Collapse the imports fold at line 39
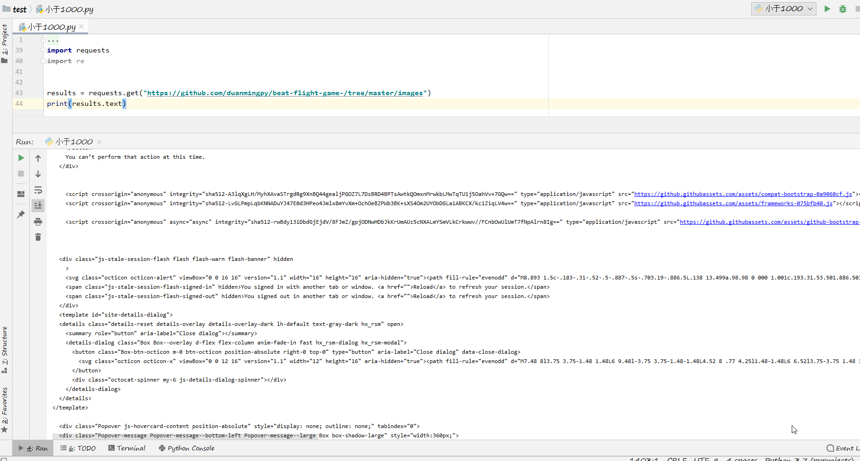Screen dimensions: 860x461 tap(43, 50)
